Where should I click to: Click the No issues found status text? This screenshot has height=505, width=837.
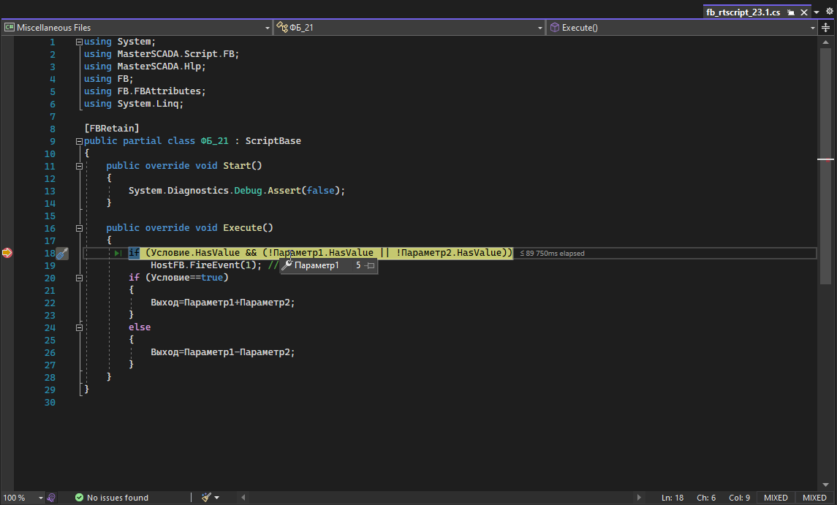point(118,498)
